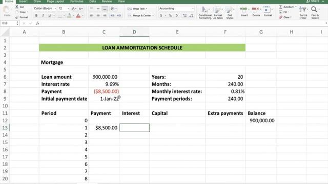This screenshot has height=184, width=328.
Task: Center text horizontally
Action: pyautogui.click(x=98, y=15)
